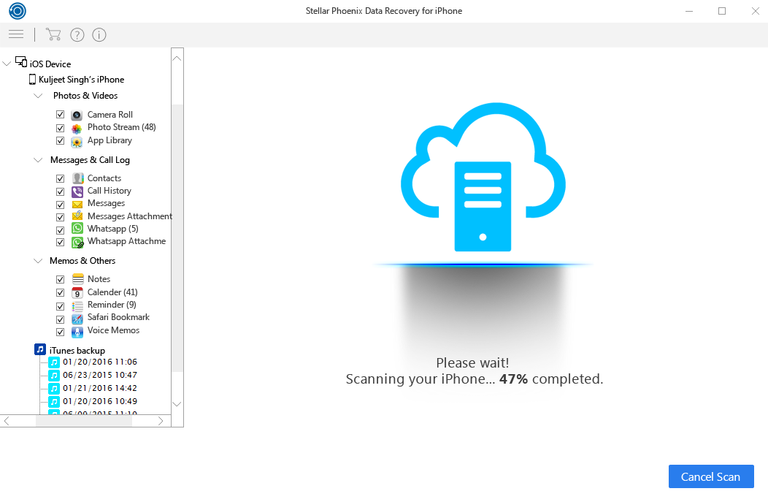Uncheck the Voice Memos checkbox
The width and height of the screenshot is (768, 502).
(61, 332)
